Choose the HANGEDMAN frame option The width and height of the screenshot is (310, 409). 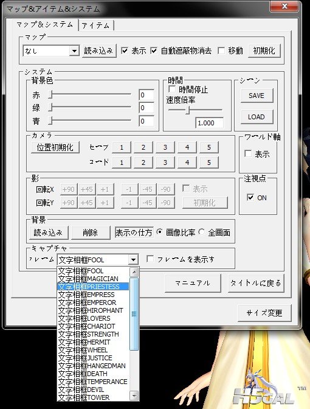(x=93, y=366)
